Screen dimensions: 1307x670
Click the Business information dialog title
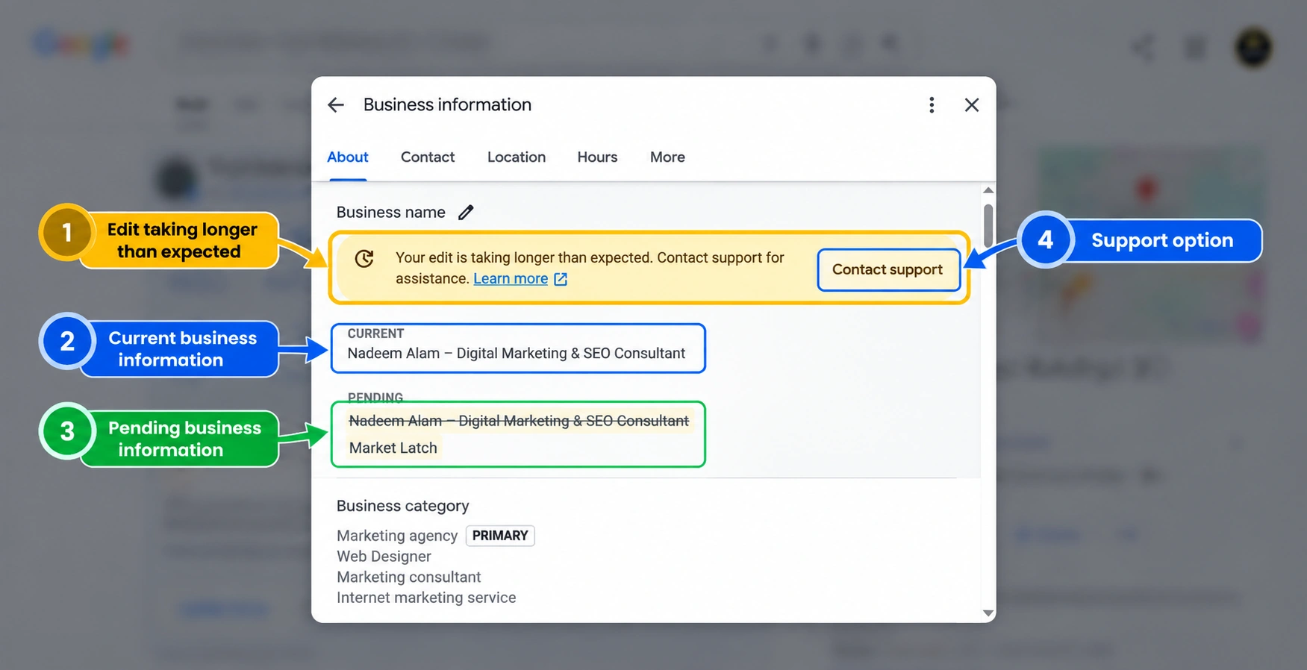click(x=447, y=105)
